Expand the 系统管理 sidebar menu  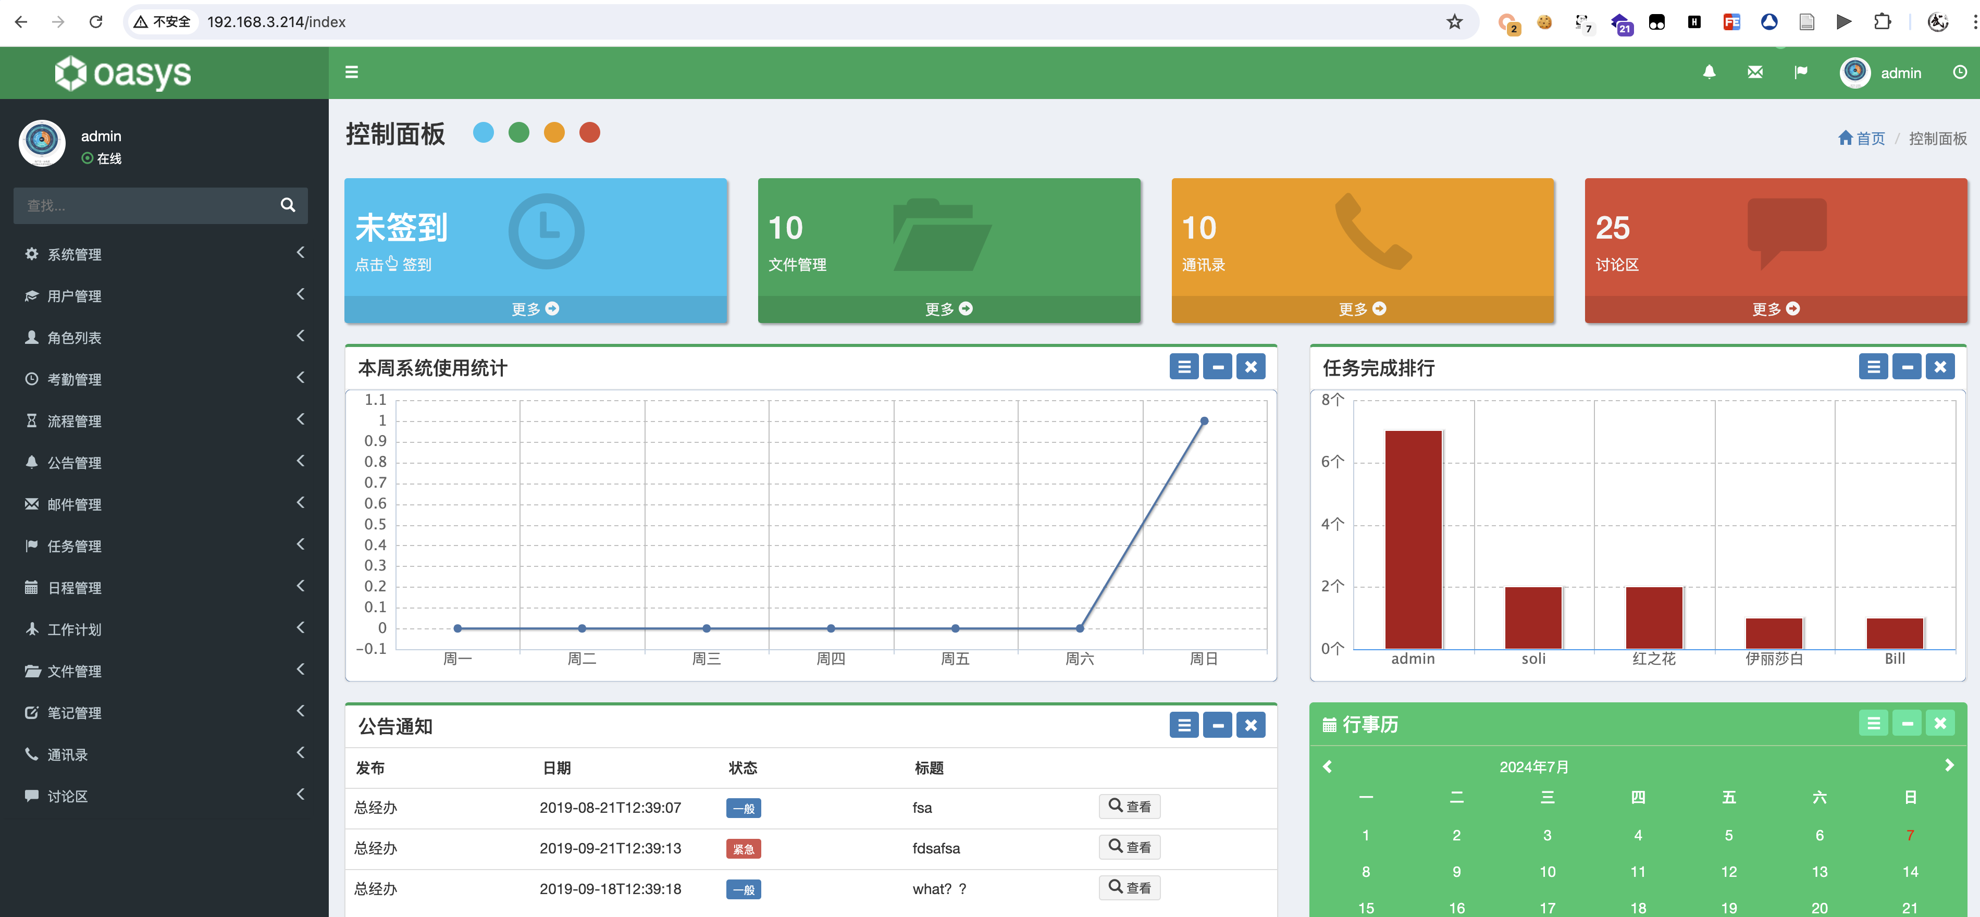75,254
